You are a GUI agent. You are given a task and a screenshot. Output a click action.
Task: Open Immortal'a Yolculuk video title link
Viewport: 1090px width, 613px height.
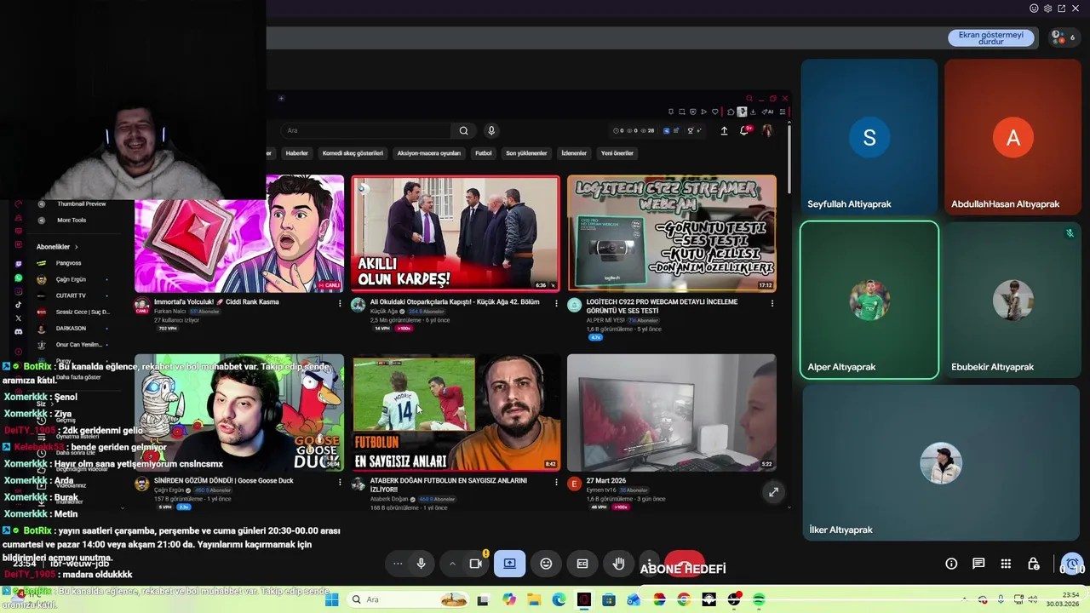pyautogui.click(x=216, y=302)
